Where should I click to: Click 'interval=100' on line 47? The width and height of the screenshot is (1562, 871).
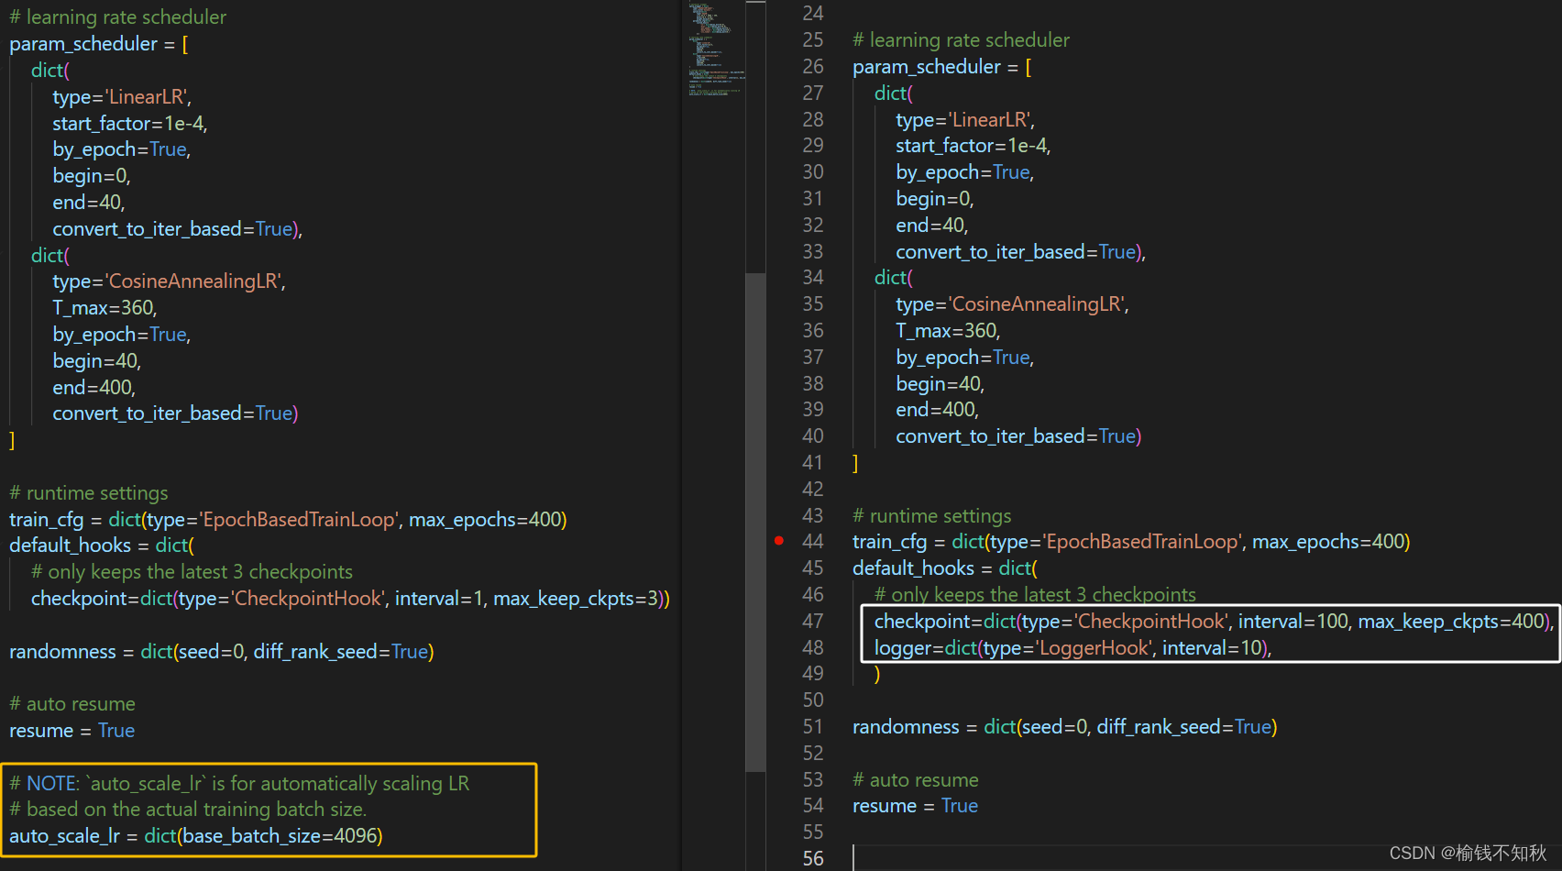pyautogui.click(x=1292, y=622)
